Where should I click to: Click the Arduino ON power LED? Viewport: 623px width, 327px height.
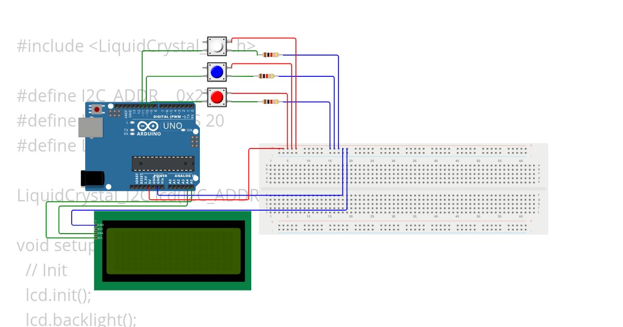point(184,130)
